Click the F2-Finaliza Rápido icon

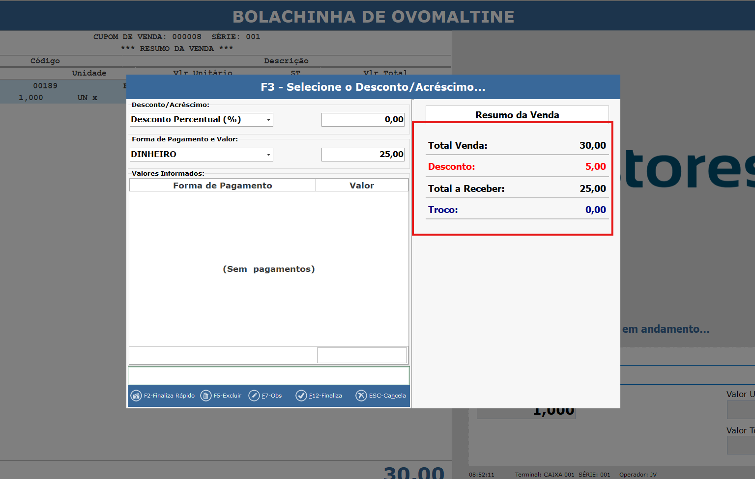[136, 396]
